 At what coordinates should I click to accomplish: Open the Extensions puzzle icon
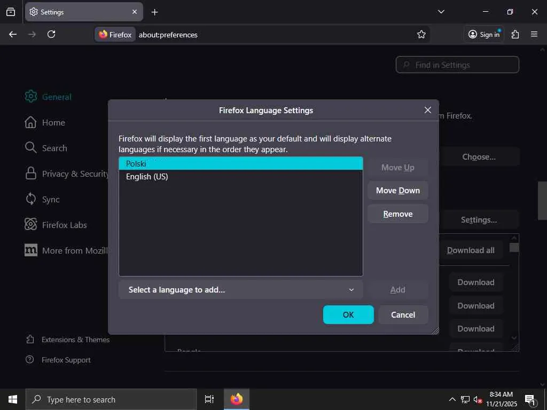click(515, 34)
